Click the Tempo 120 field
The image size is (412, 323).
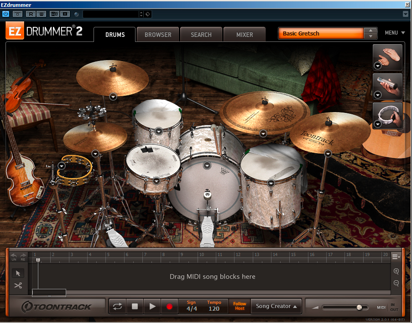click(x=214, y=306)
